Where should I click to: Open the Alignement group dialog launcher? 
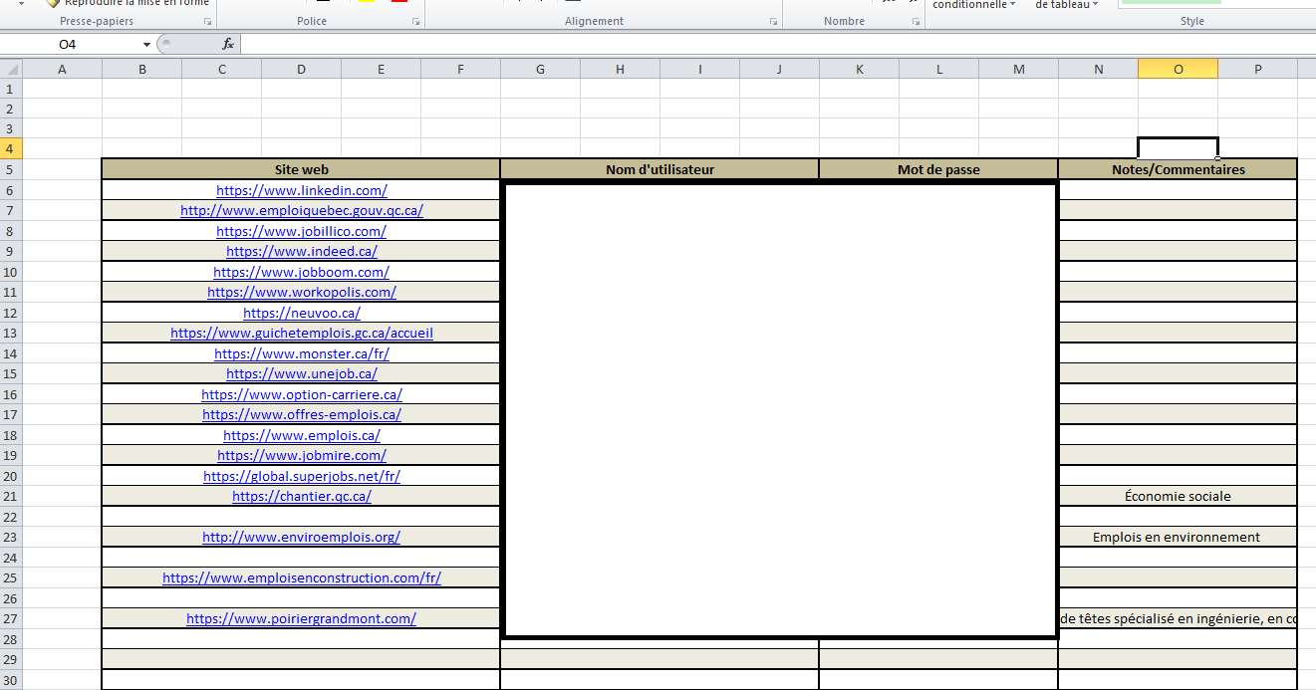coord(773,21)
